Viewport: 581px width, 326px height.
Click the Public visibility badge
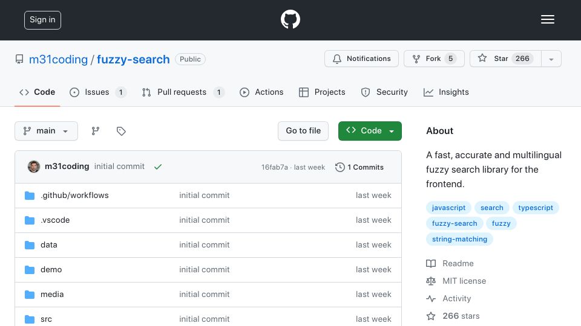[x=190, y=59]
